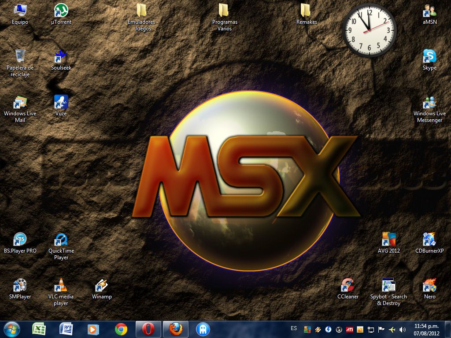Select the Papelera de reciclaje icon
This screenshot has width=451, height=338.
point(20,63)
